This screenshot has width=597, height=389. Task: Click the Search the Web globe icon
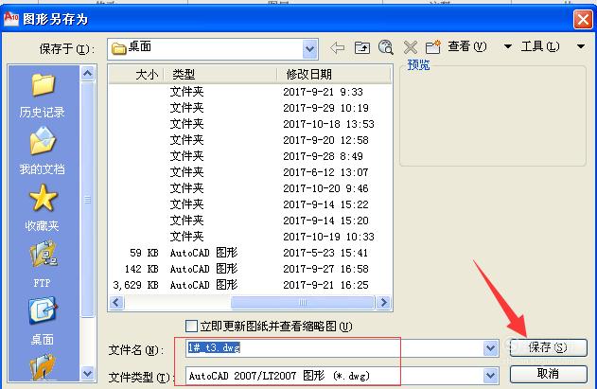click(386, 47)
